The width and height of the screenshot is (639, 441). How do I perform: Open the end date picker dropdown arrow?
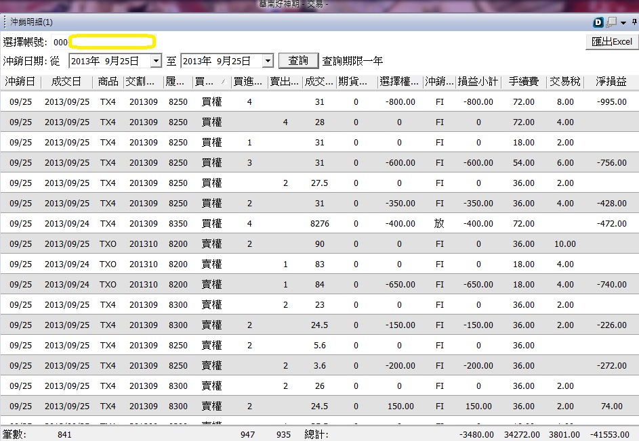pos(268,61)
